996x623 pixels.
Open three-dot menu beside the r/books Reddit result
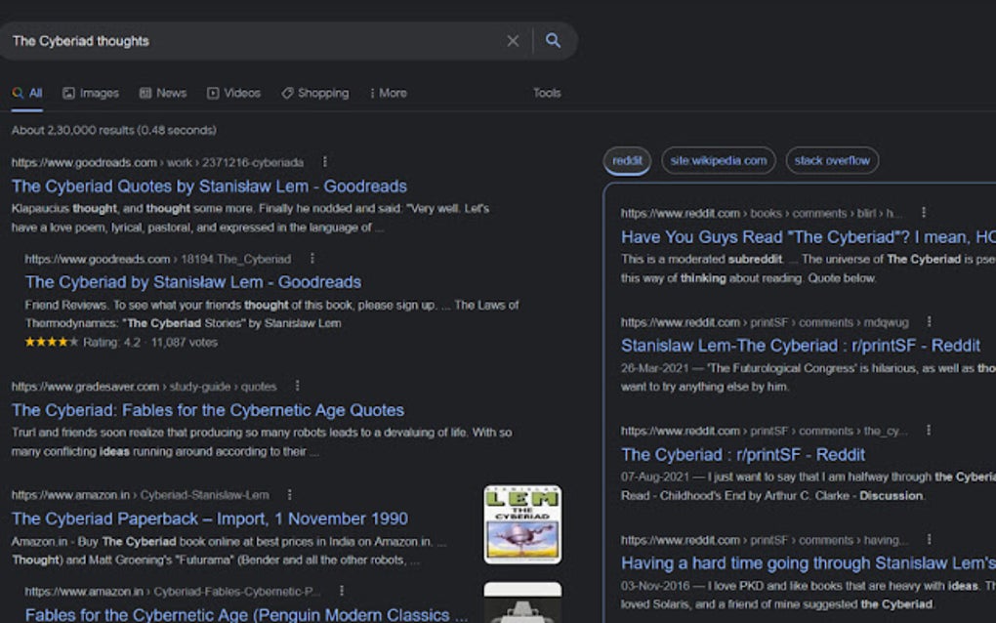point(926,212)
